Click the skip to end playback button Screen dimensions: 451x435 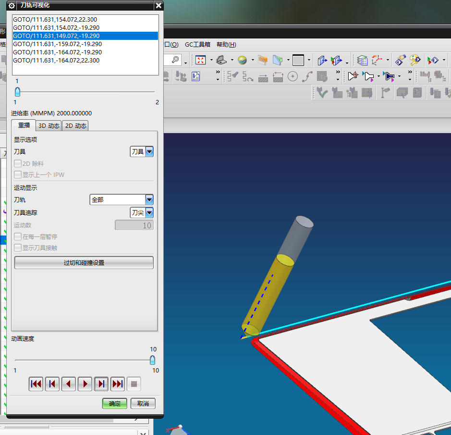[x=118, y=384]
